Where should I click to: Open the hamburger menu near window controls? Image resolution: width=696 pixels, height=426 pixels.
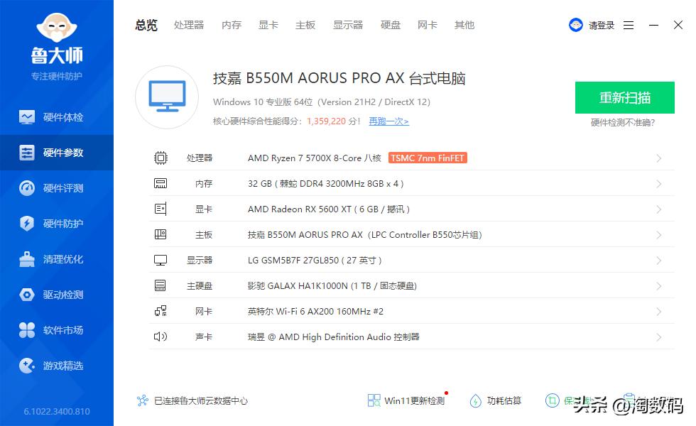pos(629,25)
